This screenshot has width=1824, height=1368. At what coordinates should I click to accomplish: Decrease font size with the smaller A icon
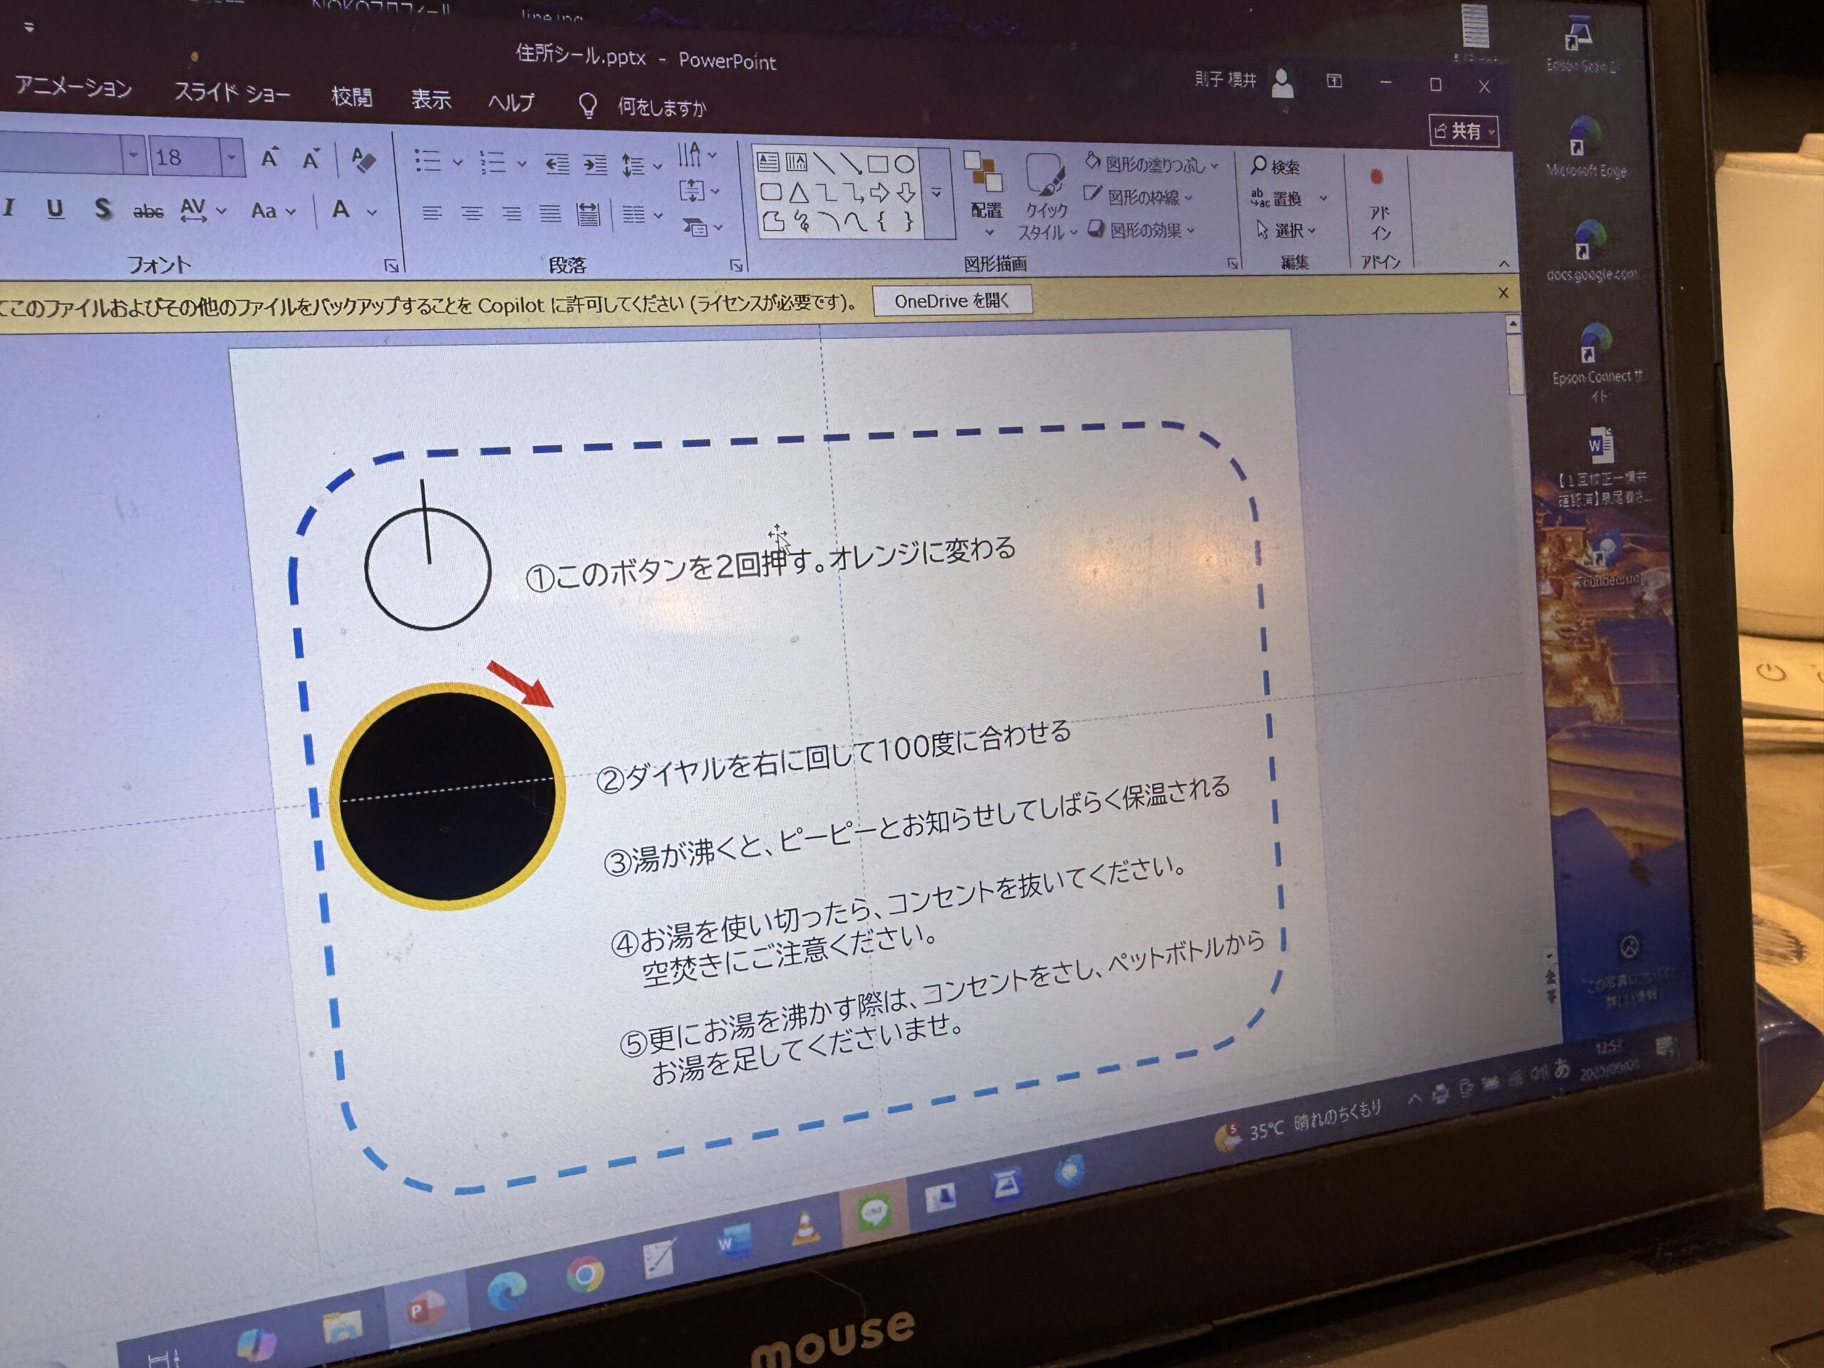pyautogui.click(x=310, y=158)
